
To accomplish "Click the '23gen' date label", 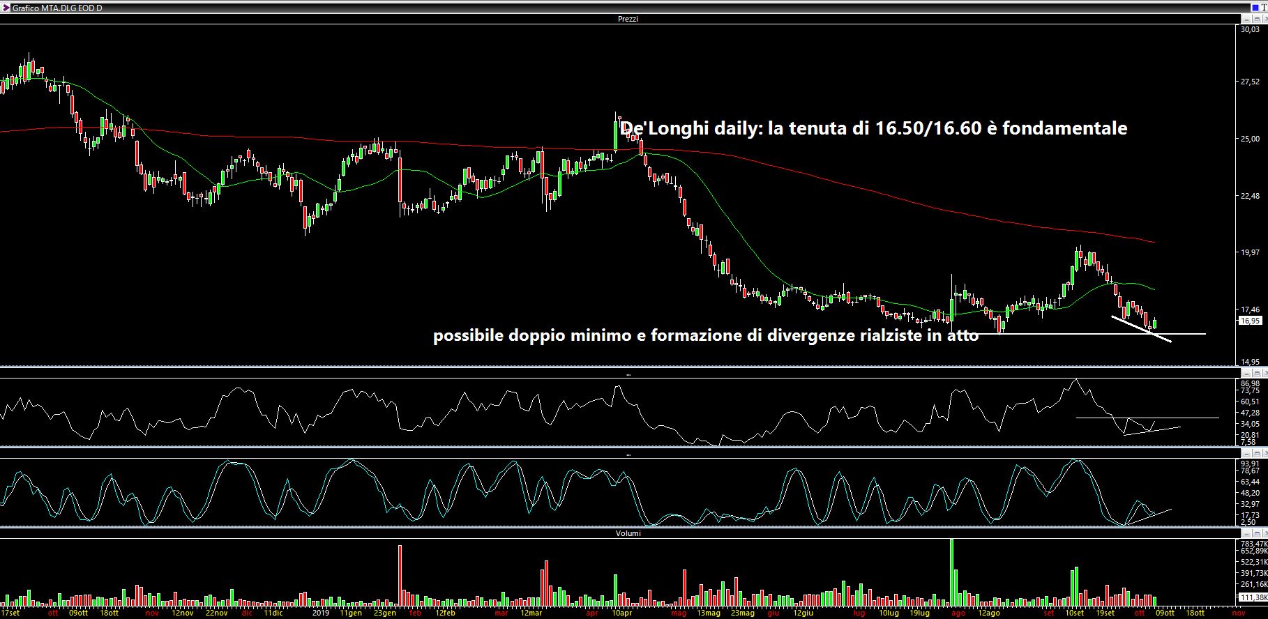I will (x=385, y=613).
